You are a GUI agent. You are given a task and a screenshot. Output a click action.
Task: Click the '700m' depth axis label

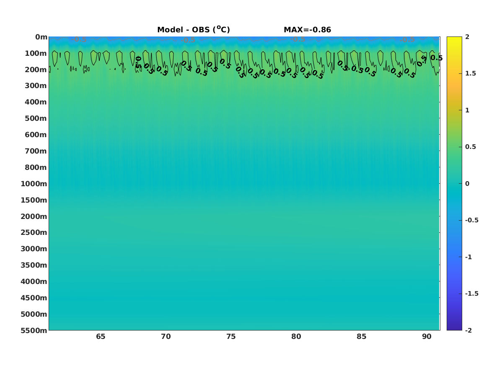point(36,151)
